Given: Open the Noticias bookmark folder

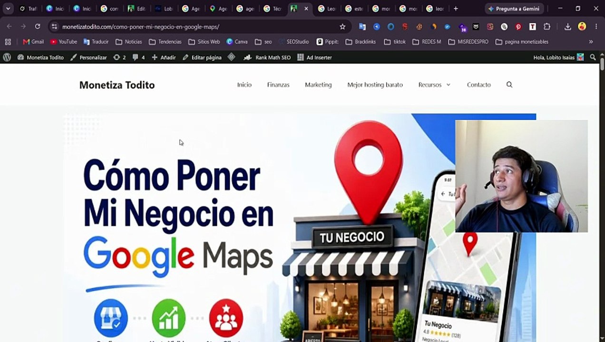Looking at the screenshot, I should click(x=128, y=42).
